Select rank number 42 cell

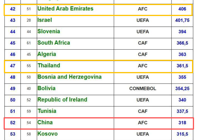point(13,9)
